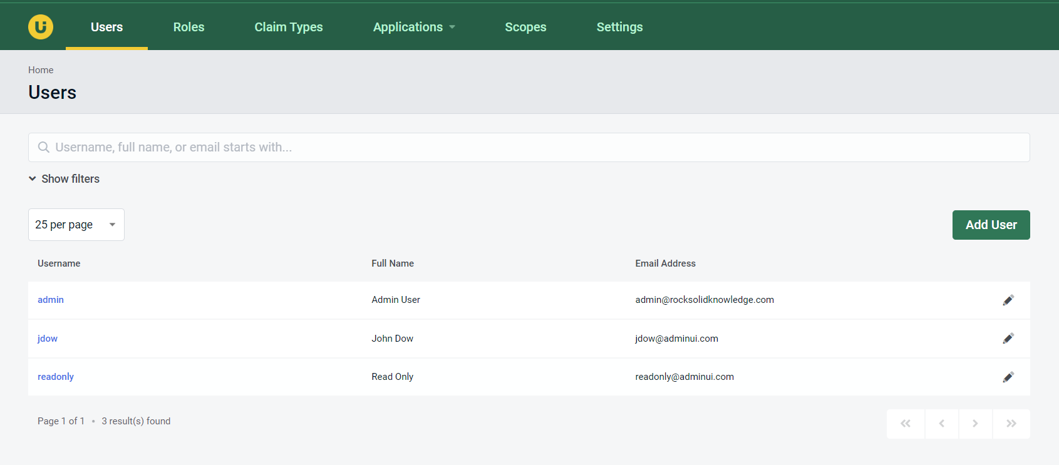
Task: Click the search magnifier icon
Action: pos(44,147)
